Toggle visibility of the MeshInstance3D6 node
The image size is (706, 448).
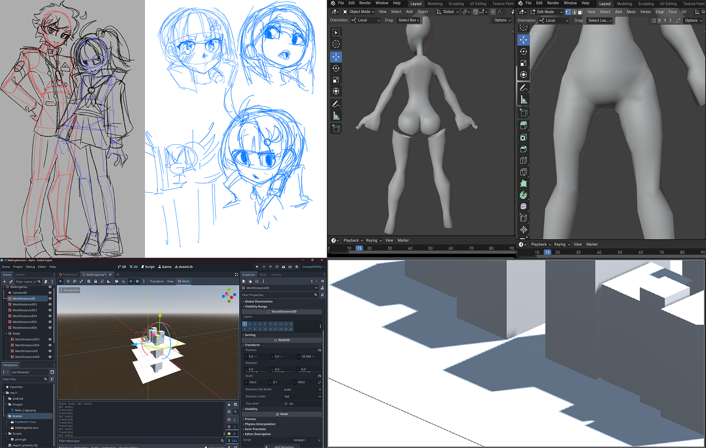(x=50, y=328)
